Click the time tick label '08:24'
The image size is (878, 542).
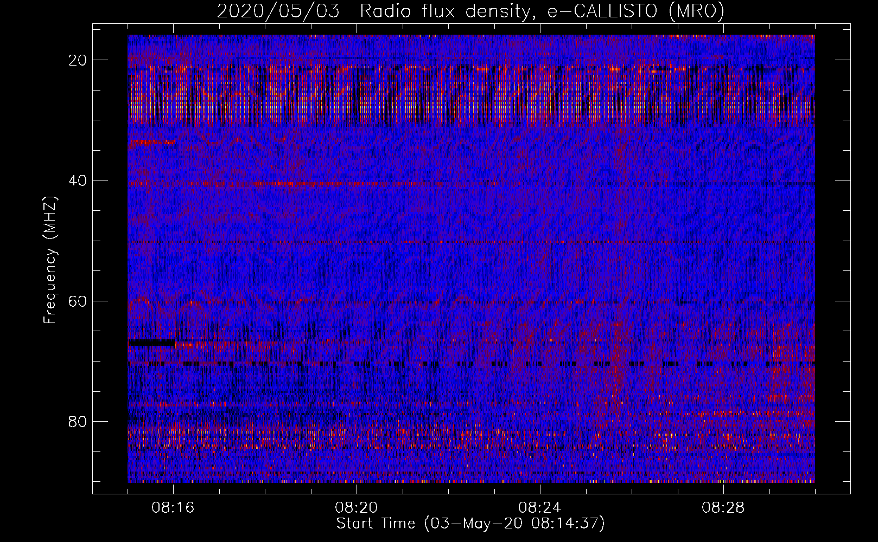pyautogui.click(x=540, y=508)
